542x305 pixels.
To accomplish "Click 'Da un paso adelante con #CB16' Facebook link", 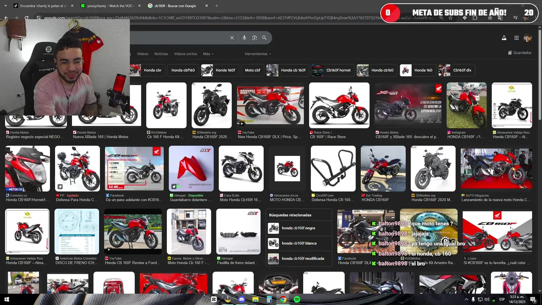I will click(x=133, y=200).
